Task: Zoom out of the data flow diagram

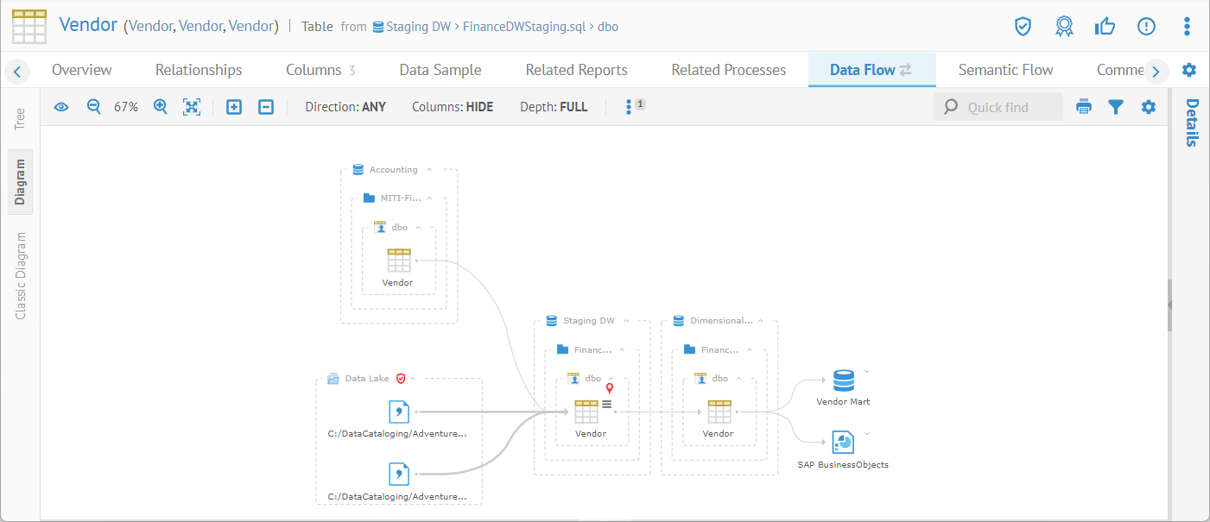Action: 94,107
